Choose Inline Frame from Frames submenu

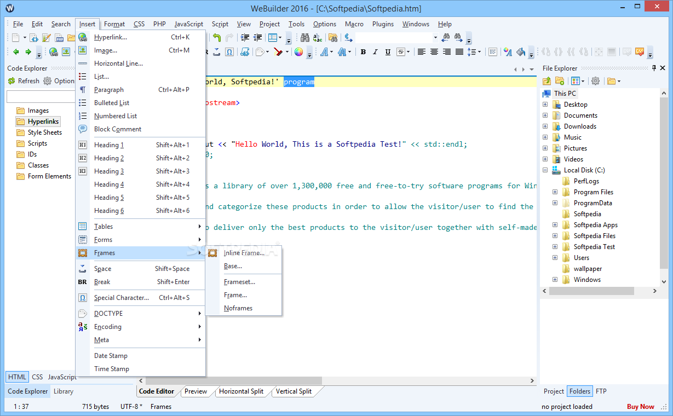(244, 253)
